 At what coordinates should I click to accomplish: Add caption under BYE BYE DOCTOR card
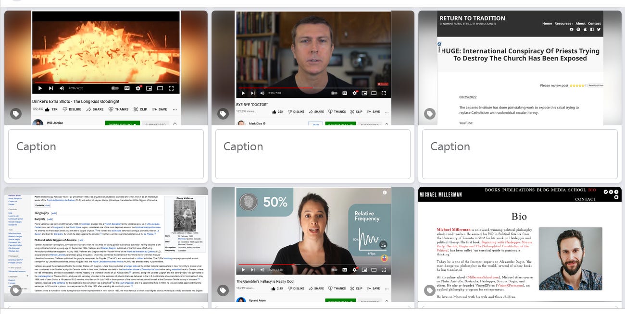[x=313, y=154]
